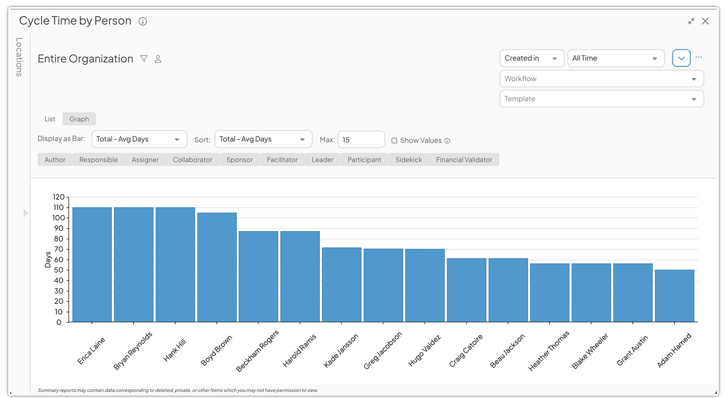
Task: Open more options via the ellipsis icon
Action: [x=699, y=57]
